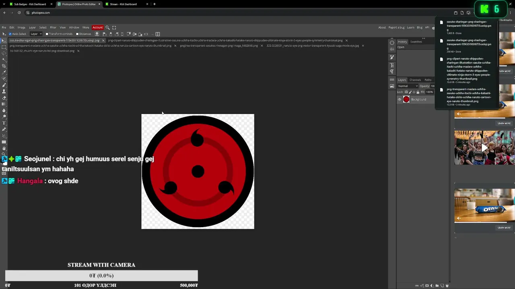This screenshot has height=289, width=515.
Task: Toggle fullscreen mode icon in menu bar
Action: 114,27
